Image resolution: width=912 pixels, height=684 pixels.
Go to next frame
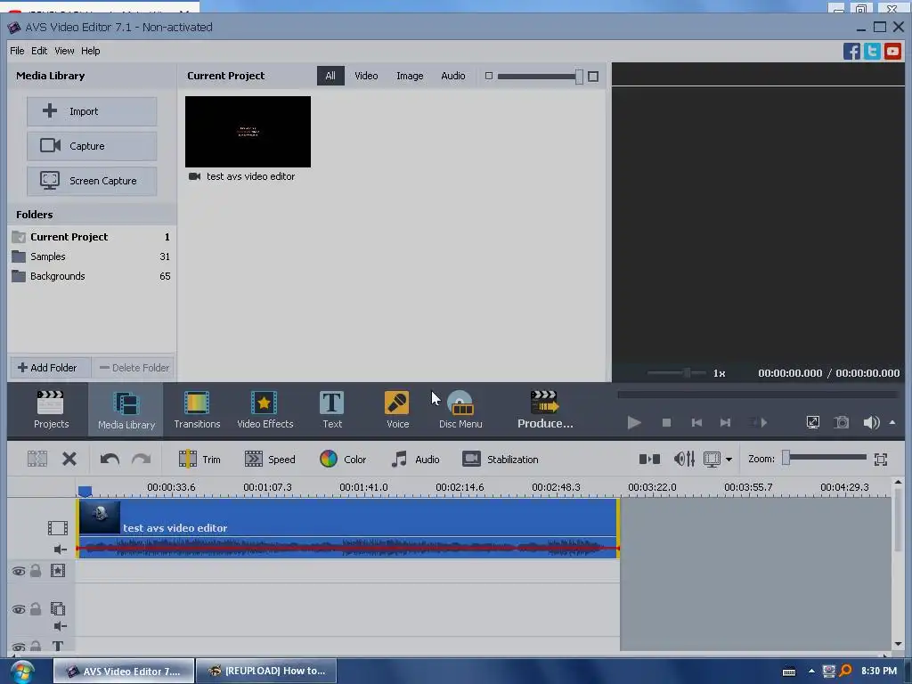coord(725,422)
